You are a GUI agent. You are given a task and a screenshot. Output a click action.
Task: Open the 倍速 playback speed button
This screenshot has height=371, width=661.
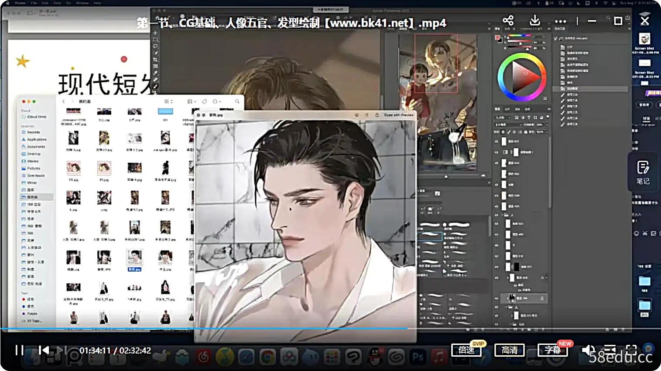[x=466, y=350]
